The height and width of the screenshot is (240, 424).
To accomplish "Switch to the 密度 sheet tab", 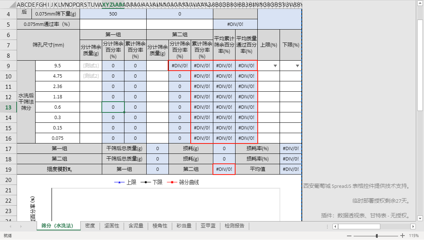I will (90, 226).
